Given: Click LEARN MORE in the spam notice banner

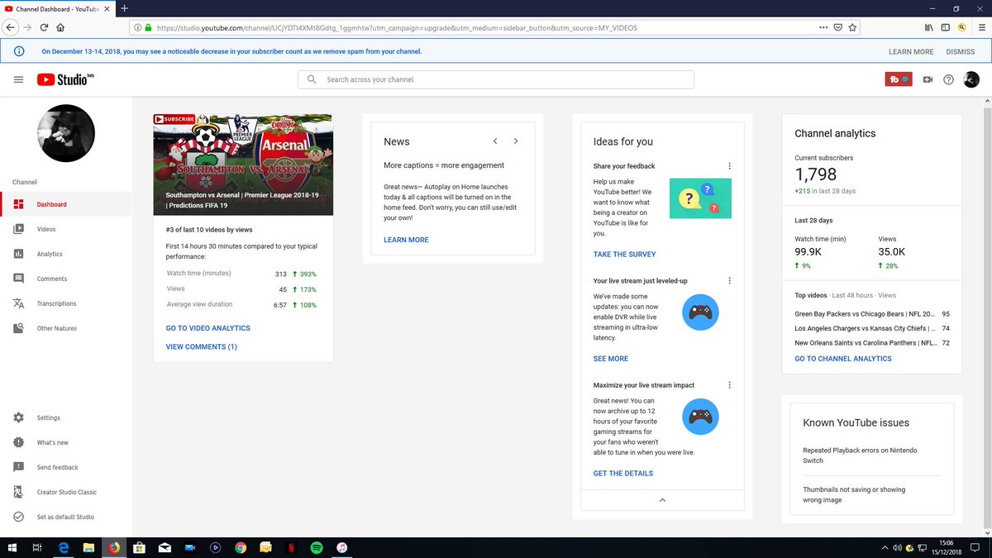Looking at the screenshot, I should point(911,51).
